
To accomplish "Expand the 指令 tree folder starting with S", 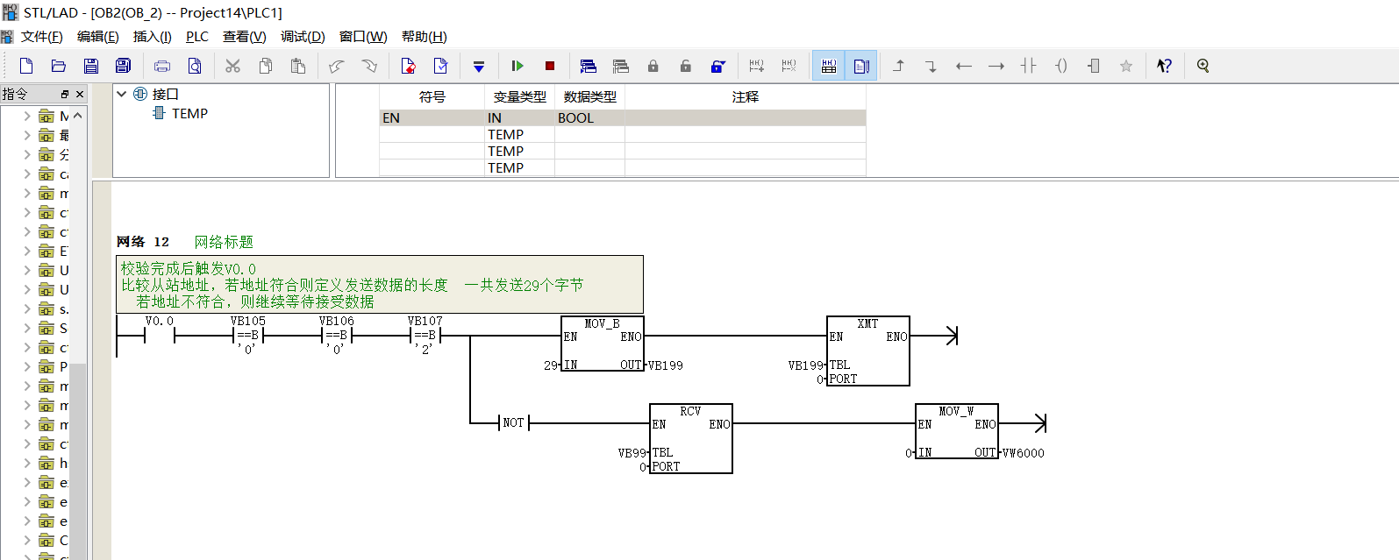I will 26,328.
